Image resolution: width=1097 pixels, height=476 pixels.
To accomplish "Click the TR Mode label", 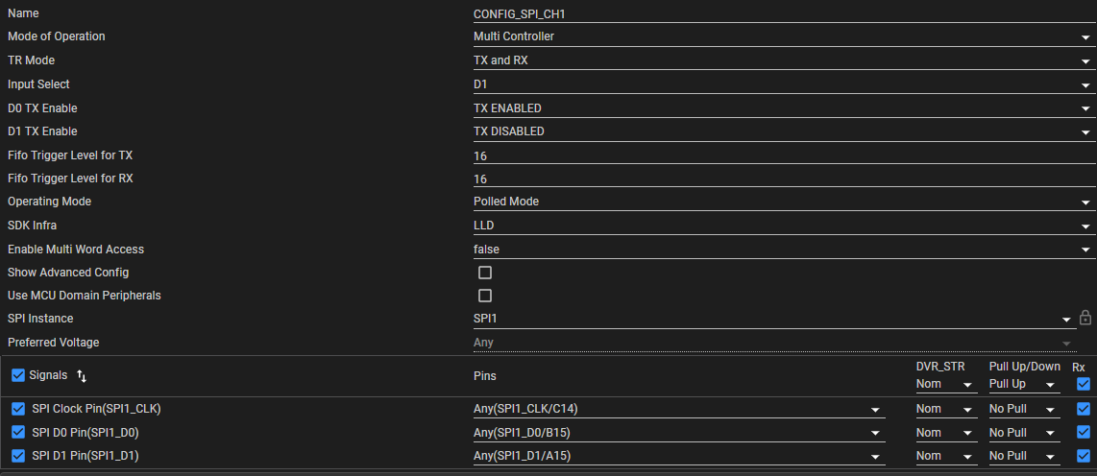I will pos(31,60).
